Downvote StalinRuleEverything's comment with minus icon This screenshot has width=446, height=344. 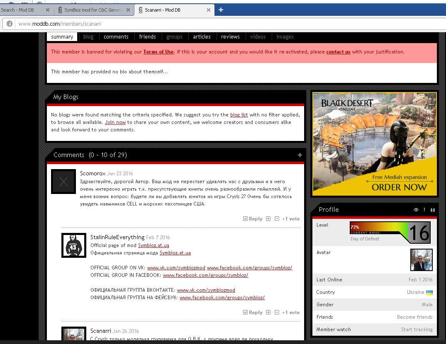click(x=277, y=313)
